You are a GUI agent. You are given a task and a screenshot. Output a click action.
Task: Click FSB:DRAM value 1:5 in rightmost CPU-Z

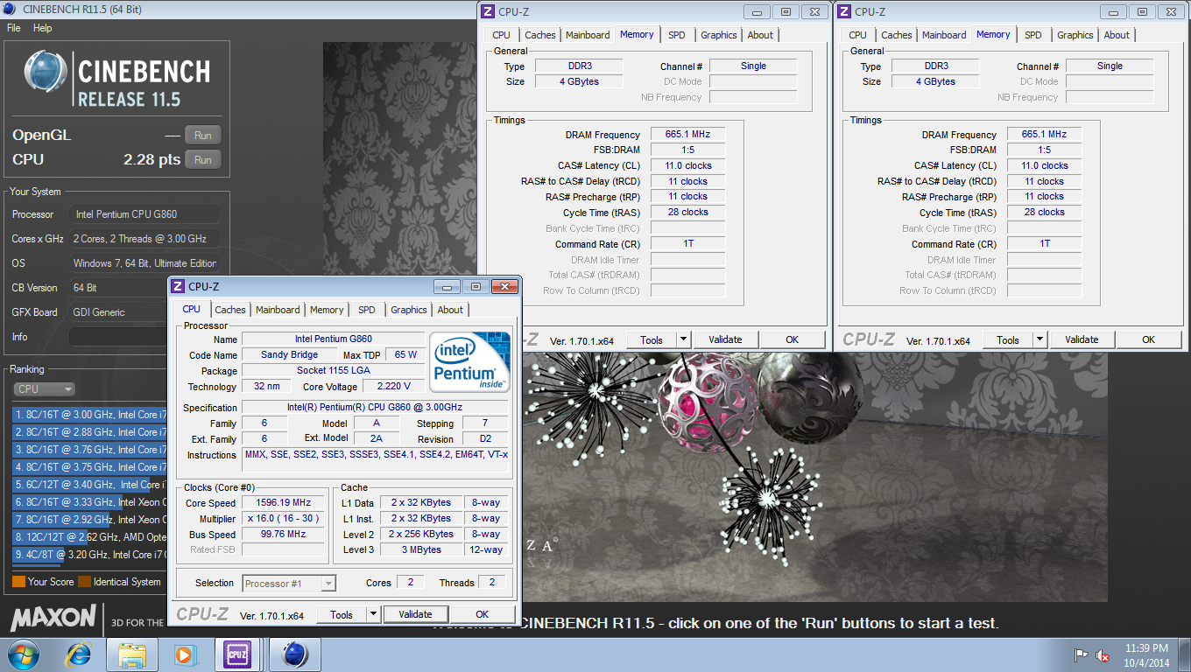[1044, 150]
